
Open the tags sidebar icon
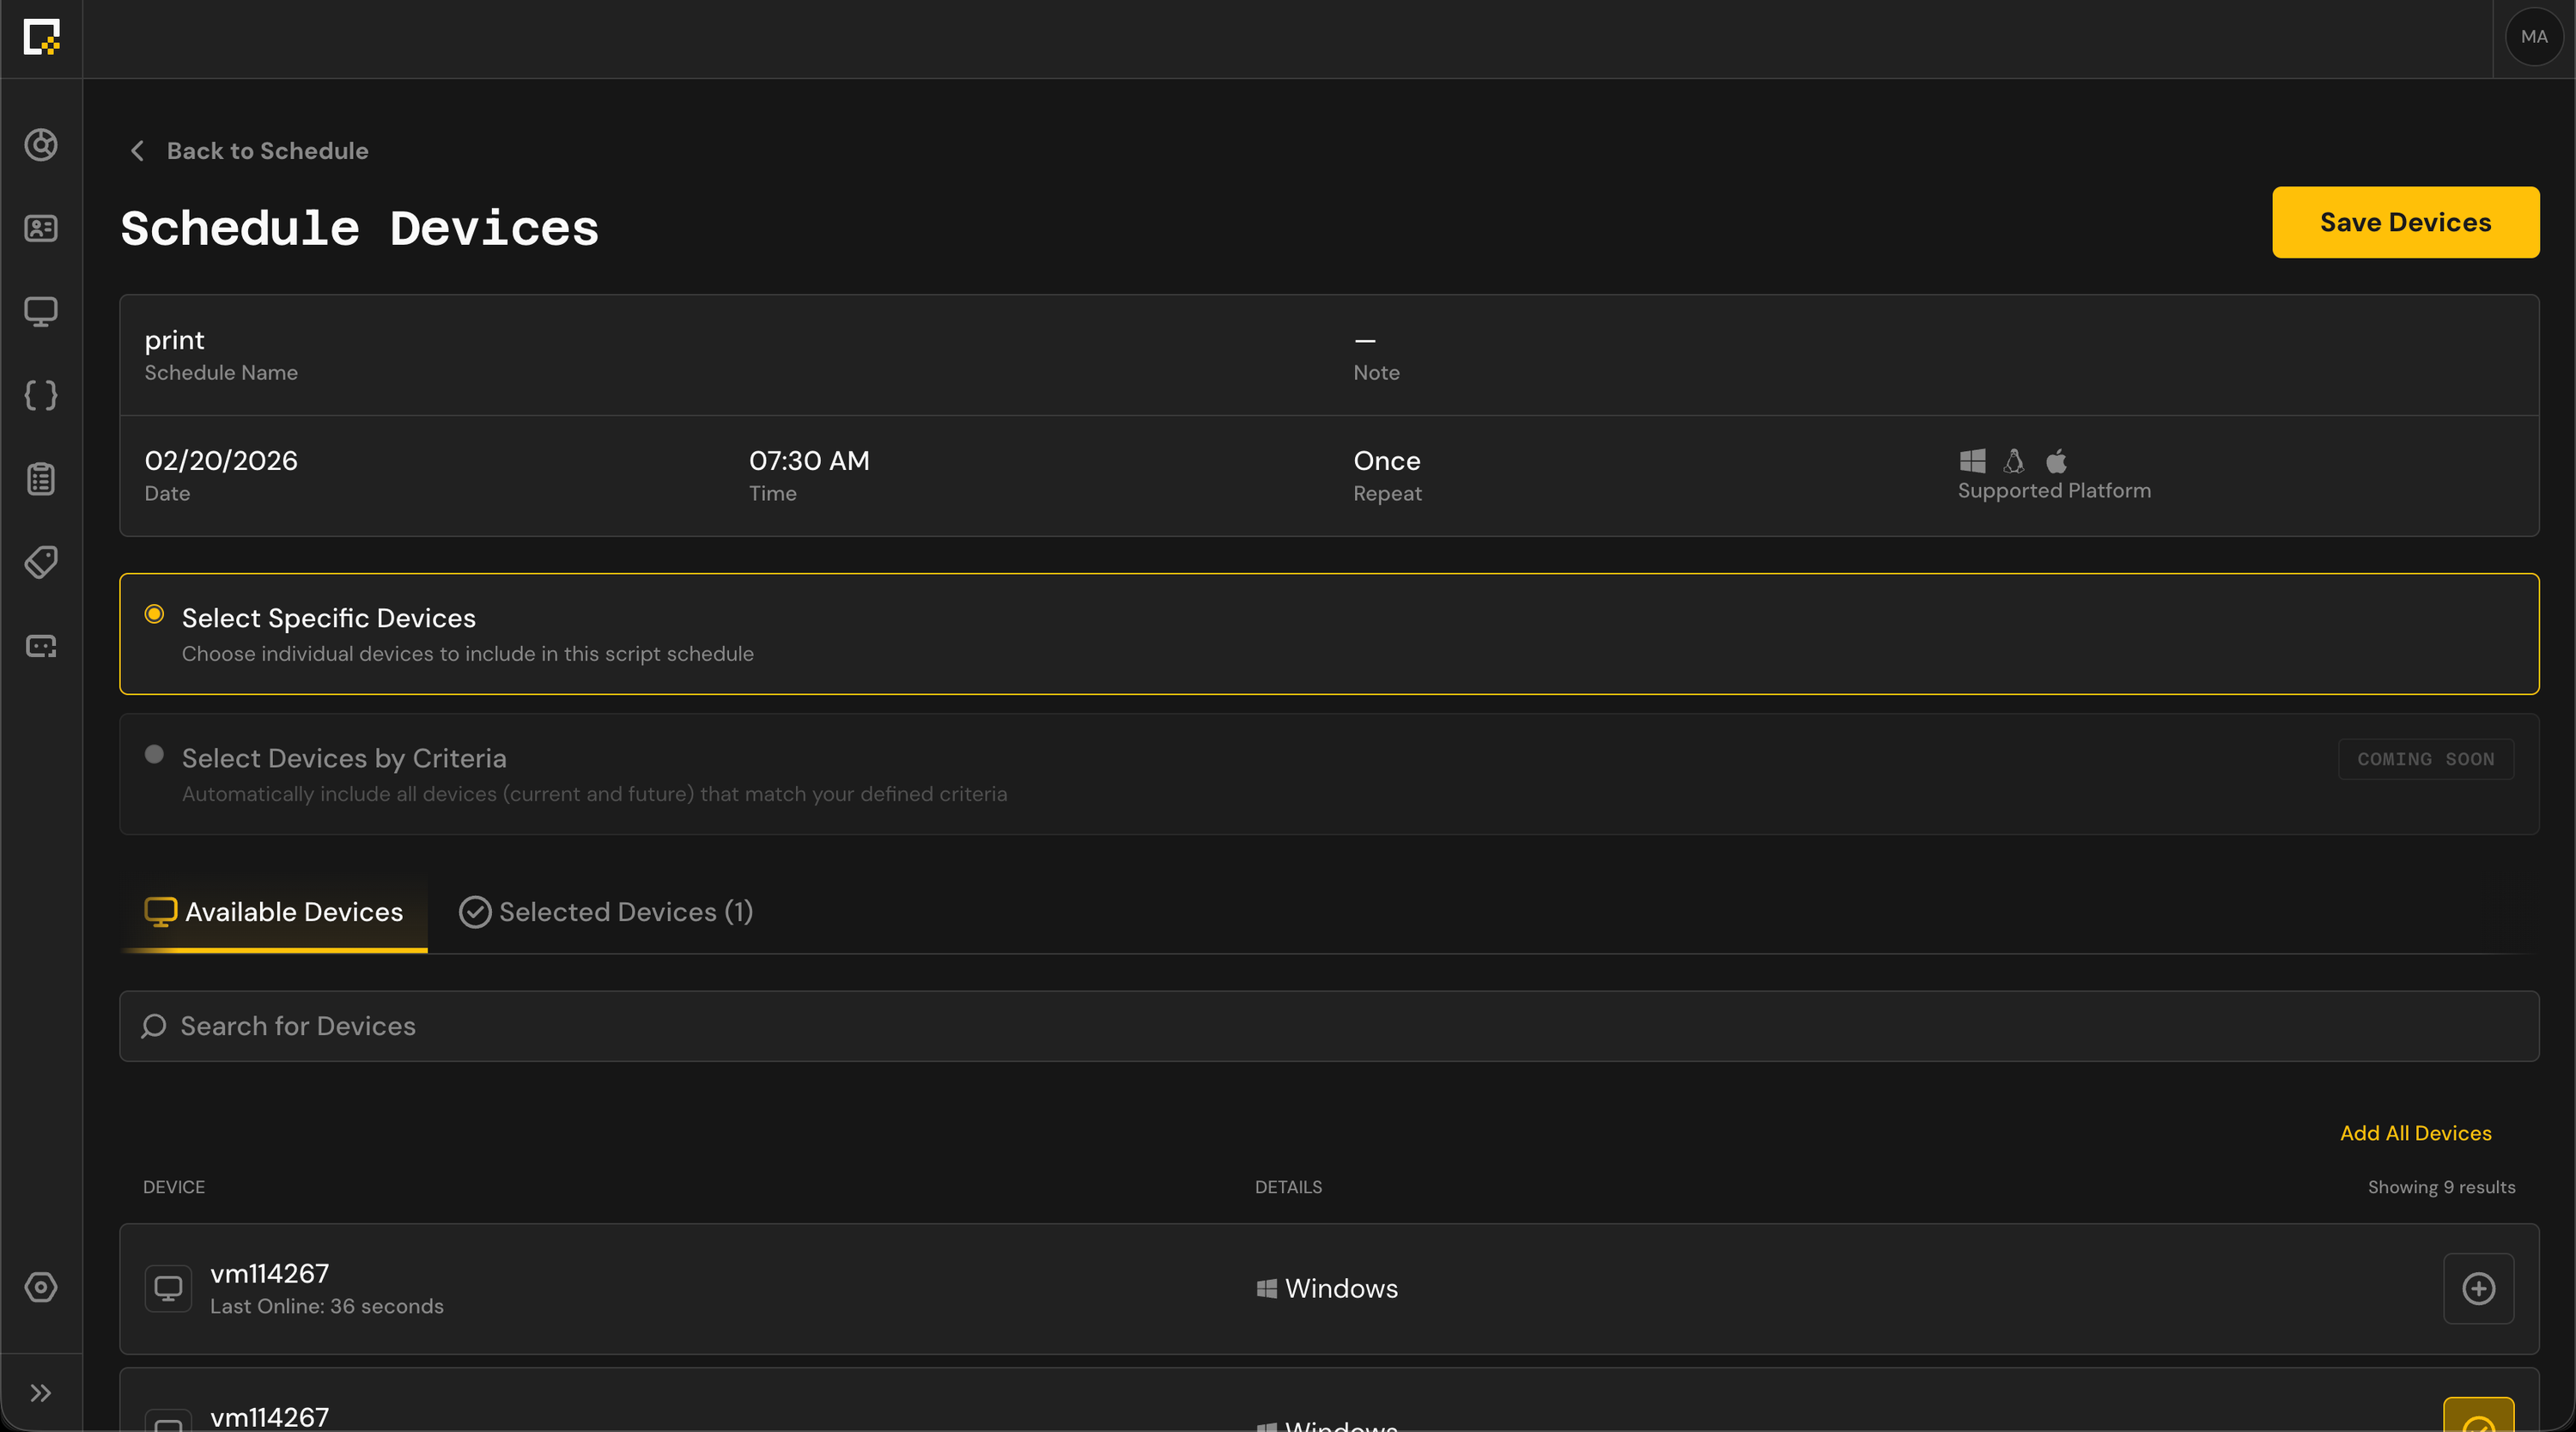[x=41, y=563]
